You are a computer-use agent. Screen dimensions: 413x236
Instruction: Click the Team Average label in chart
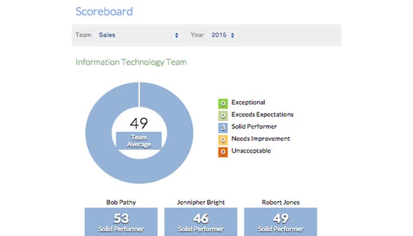pos(139,141)
